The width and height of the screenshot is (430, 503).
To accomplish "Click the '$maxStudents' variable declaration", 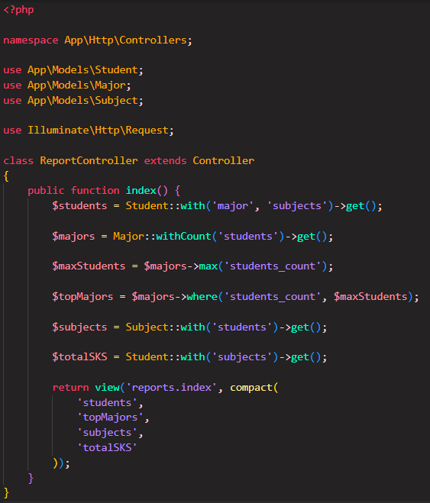I will coord(89,266).
